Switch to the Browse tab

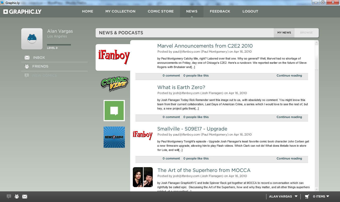[306, 33]
